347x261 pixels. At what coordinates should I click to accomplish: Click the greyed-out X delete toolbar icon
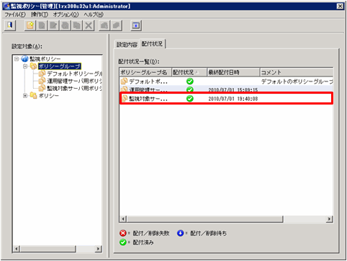(89, 25)
